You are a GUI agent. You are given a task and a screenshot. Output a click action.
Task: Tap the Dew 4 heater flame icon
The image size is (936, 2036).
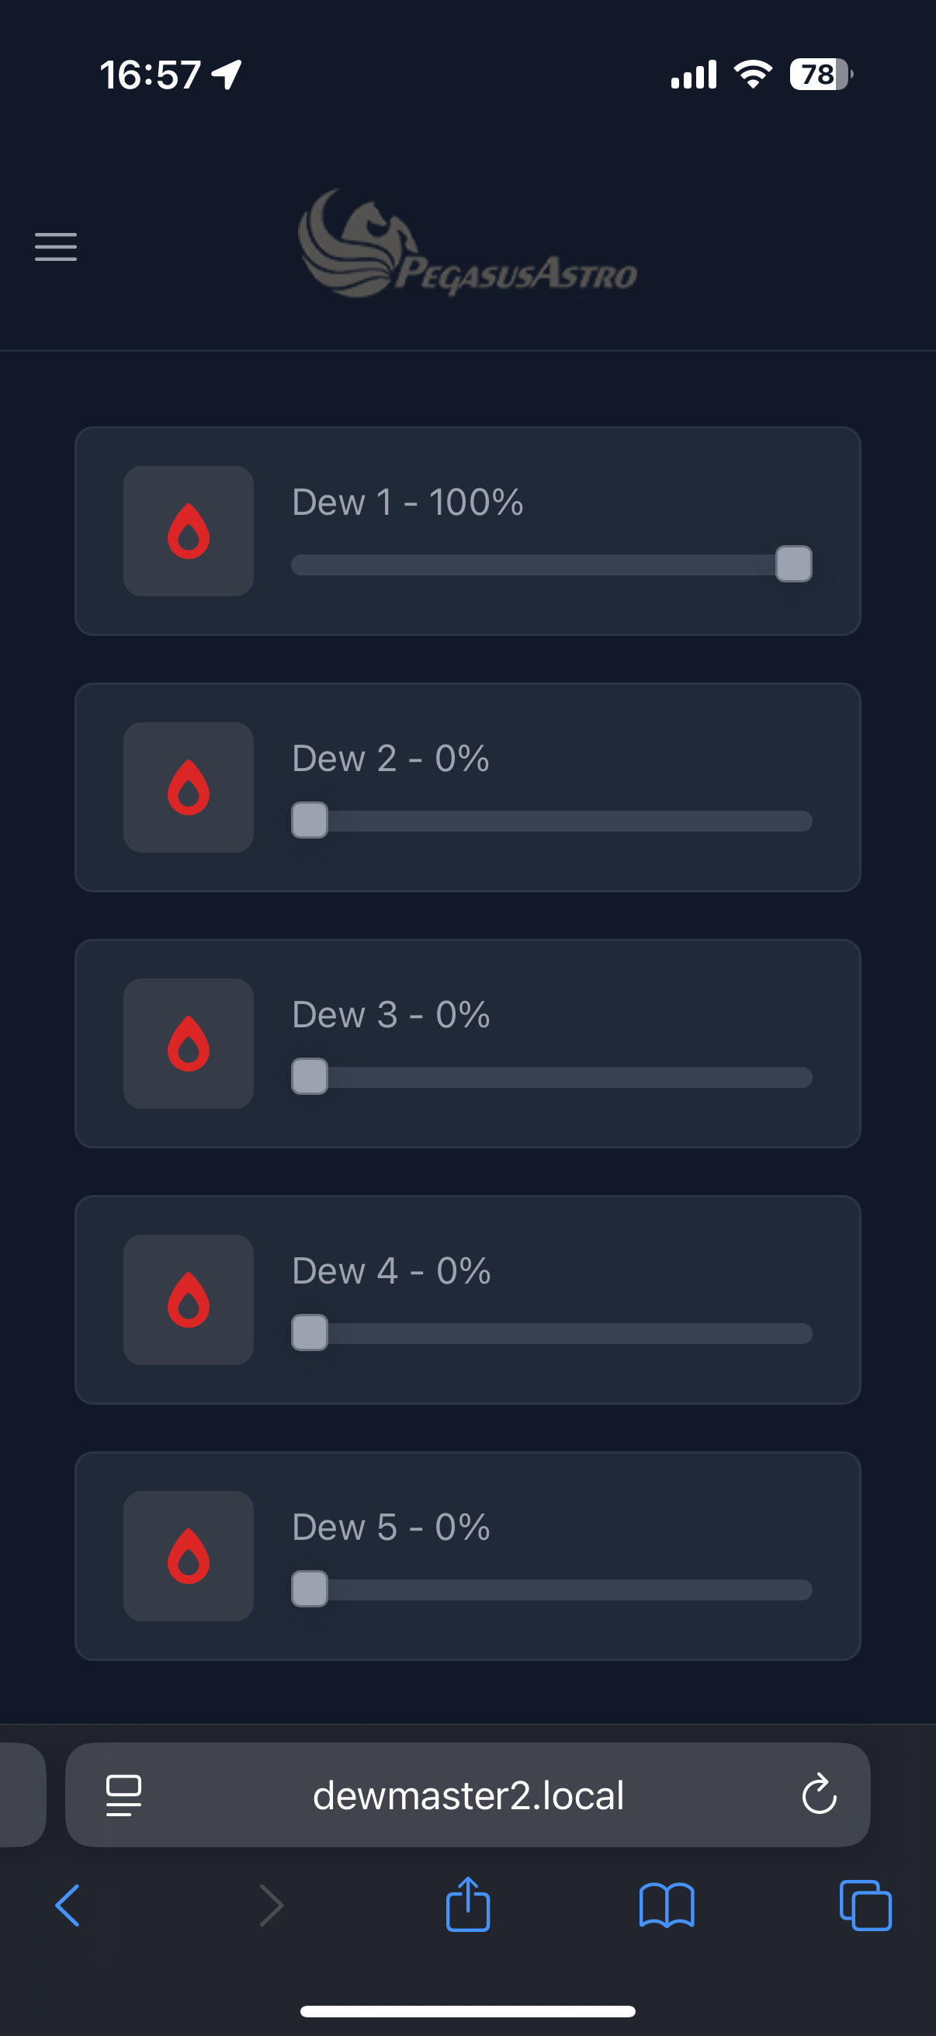(x=188, y=1299)
